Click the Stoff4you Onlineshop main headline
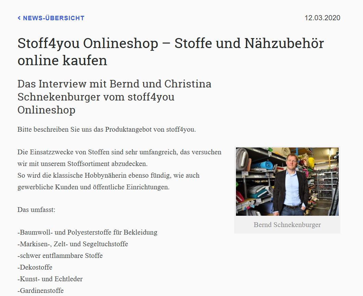The image size is (363, 296). [171, 52]
